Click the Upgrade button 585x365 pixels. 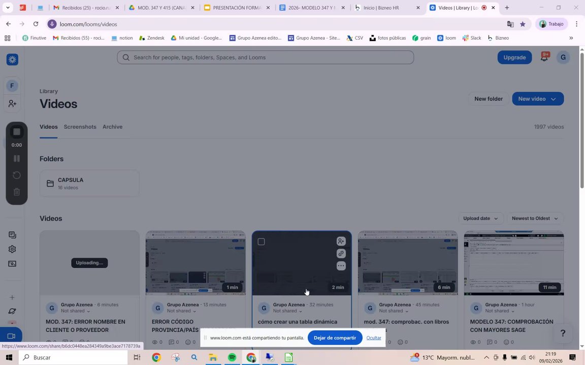tap(514, 57)
